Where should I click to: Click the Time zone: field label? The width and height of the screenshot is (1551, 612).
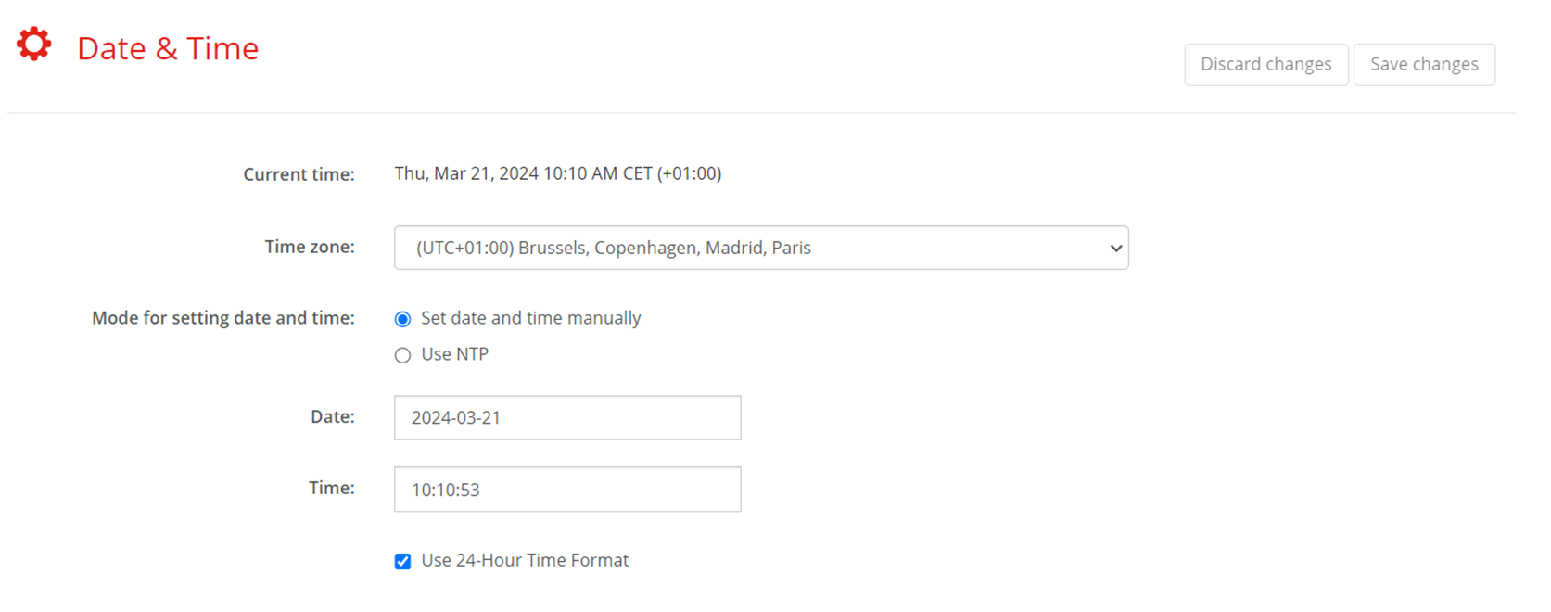(x=310, y=247)
